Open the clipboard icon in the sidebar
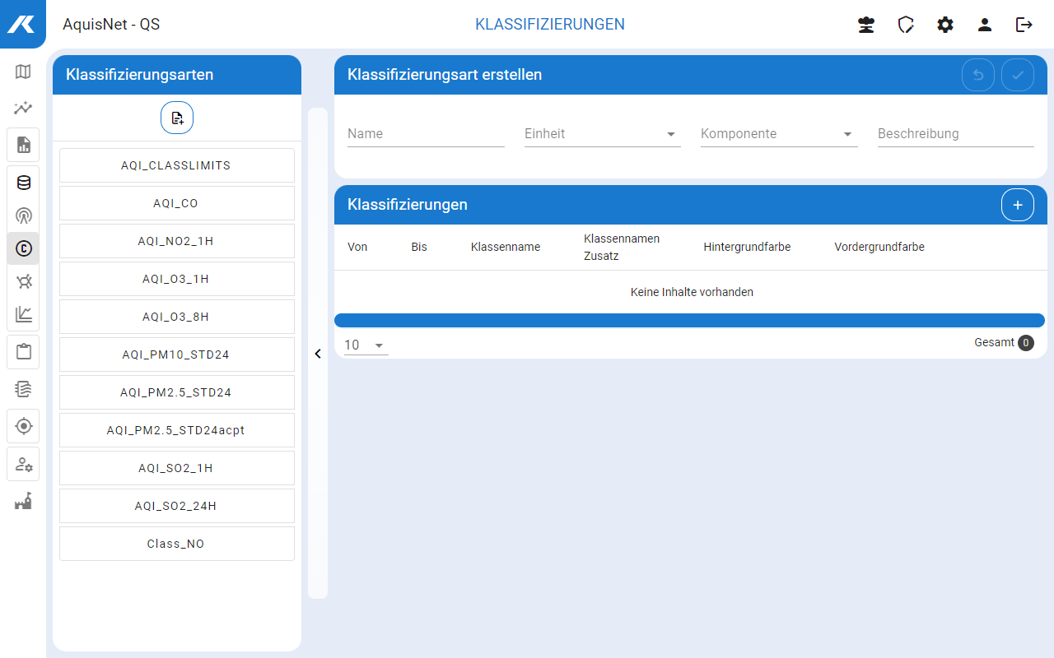The height and width of the screenshot is (658, 1054). click(x=23, y=352)
